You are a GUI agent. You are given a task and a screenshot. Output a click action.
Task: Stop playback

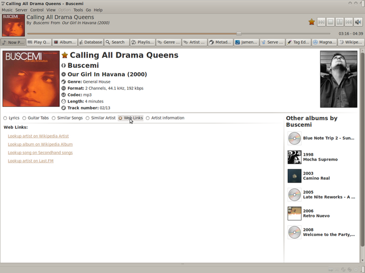(x=330, y=22)
